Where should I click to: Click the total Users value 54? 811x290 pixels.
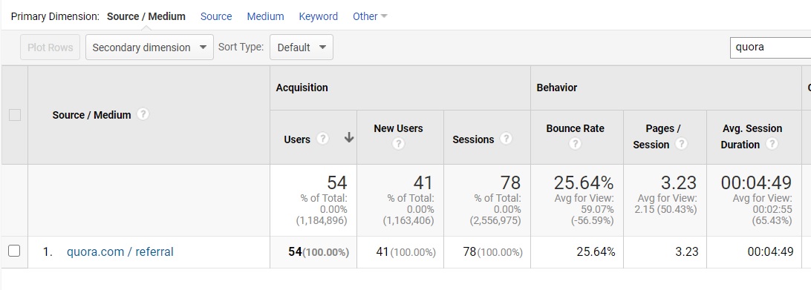coord(336,182)
